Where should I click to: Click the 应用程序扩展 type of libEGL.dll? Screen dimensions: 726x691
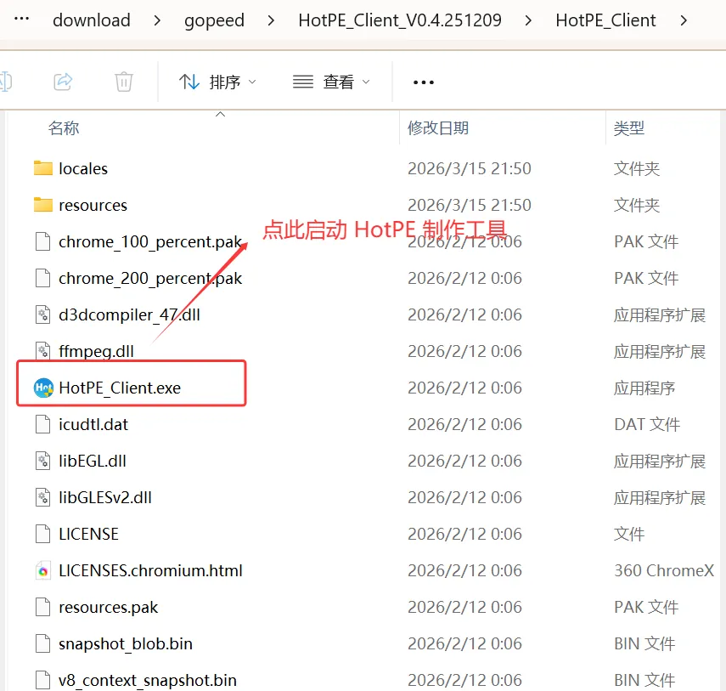(660, 462)
